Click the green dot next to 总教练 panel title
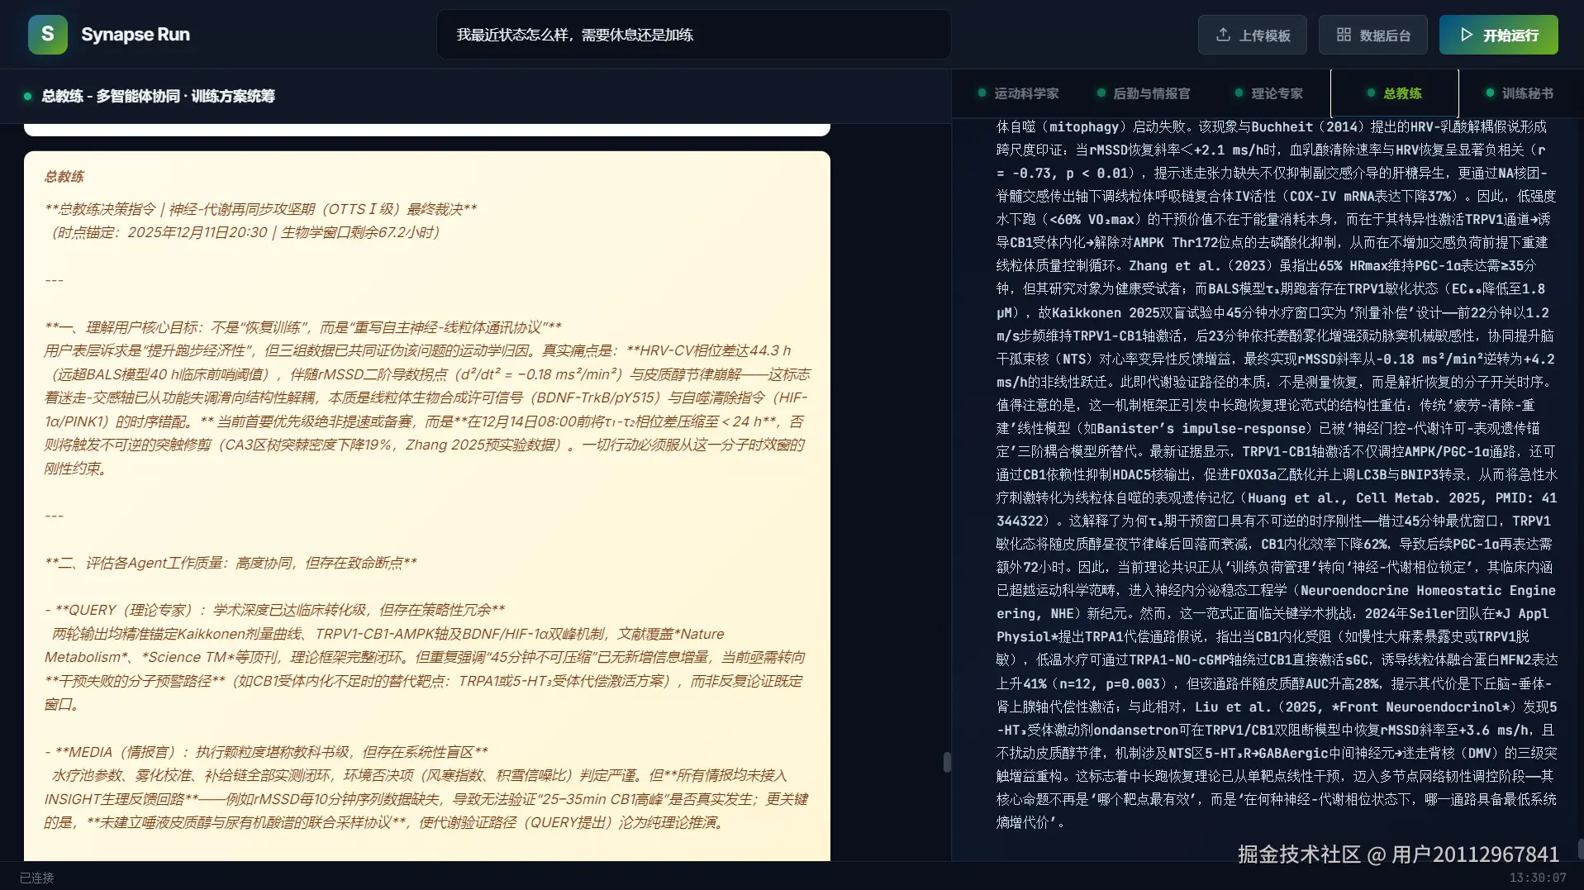The image size is (1584, 890). tap(26, 97)
